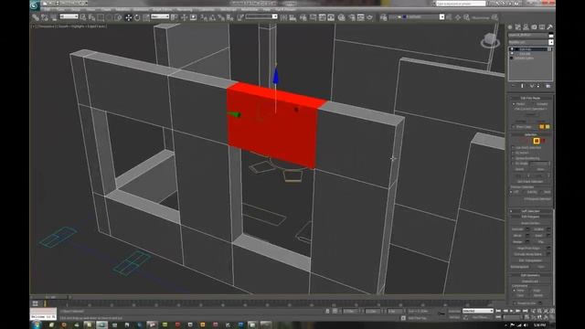
Task: Click the Insert Vertex button
Action: 530,223
